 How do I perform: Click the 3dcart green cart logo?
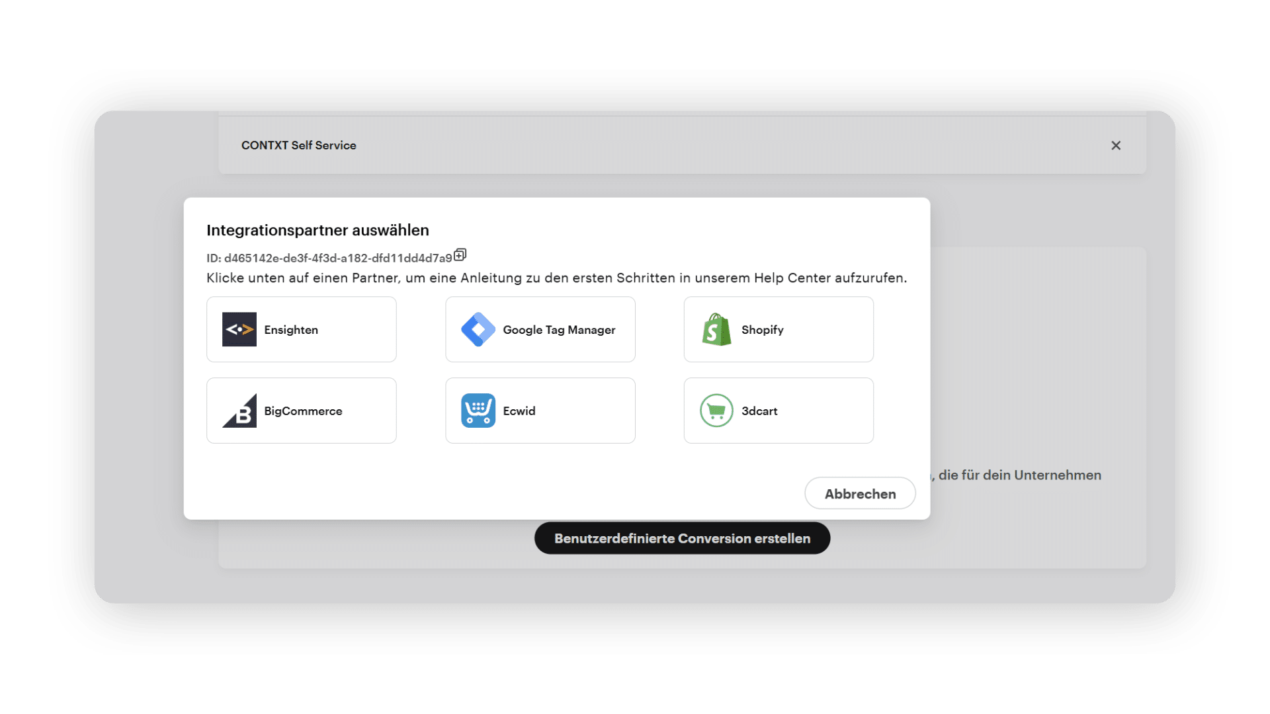716,411
